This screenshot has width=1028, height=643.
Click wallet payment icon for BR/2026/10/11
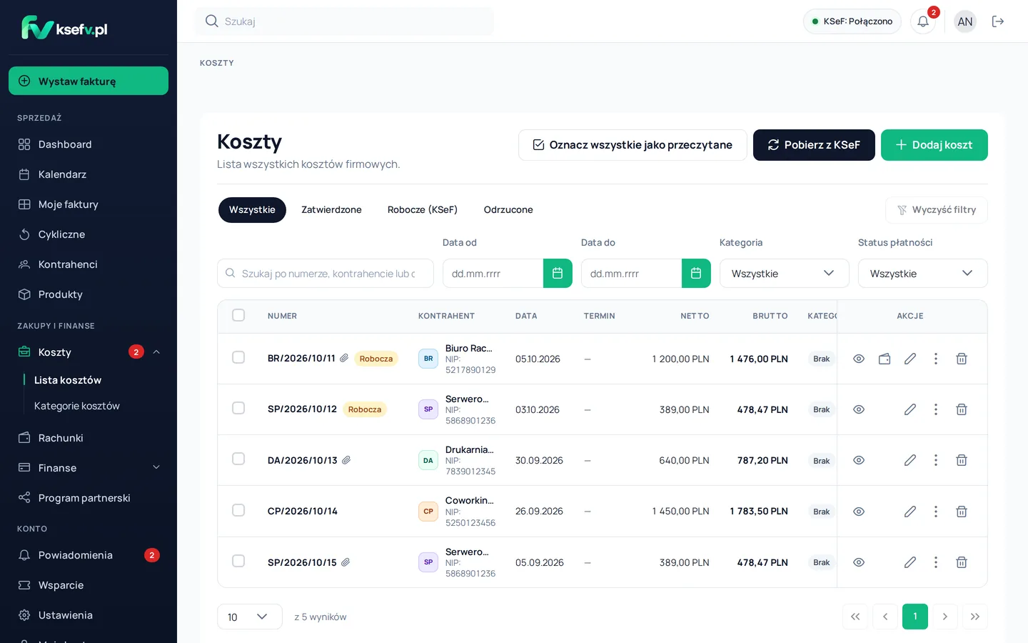coord(885,359)
